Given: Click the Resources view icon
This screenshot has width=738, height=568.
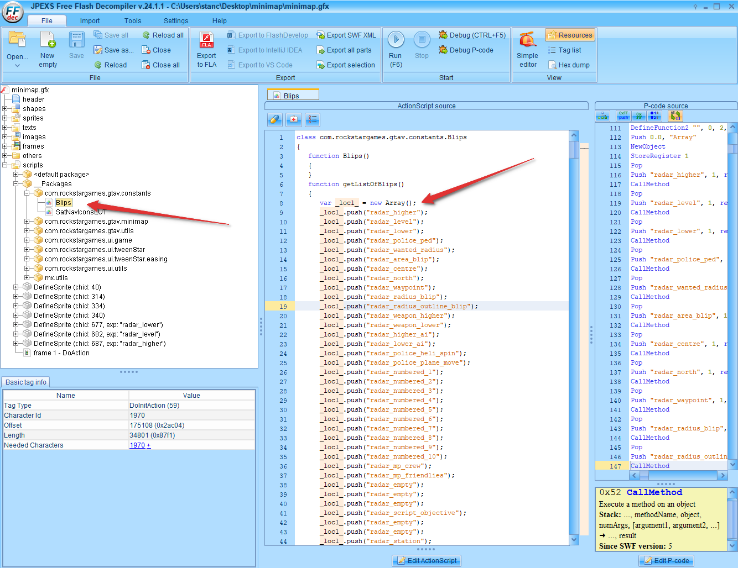Looking at the screenshot, I should click(x=570, y=35).
